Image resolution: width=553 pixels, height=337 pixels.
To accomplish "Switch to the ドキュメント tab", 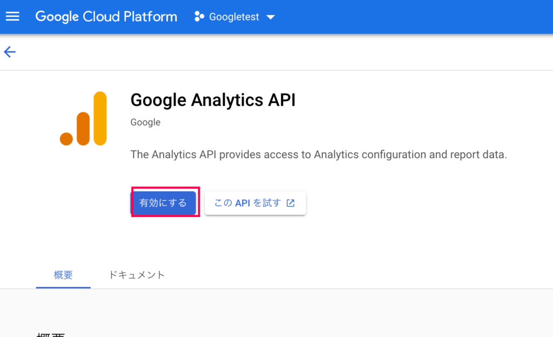I will [137, 275].
